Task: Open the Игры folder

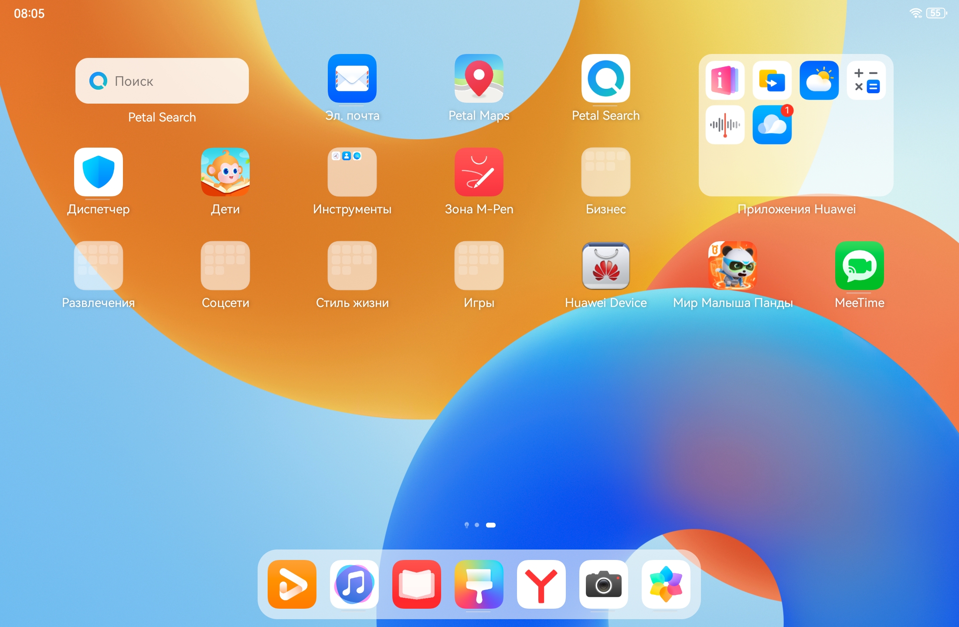Action: point(479,266)
